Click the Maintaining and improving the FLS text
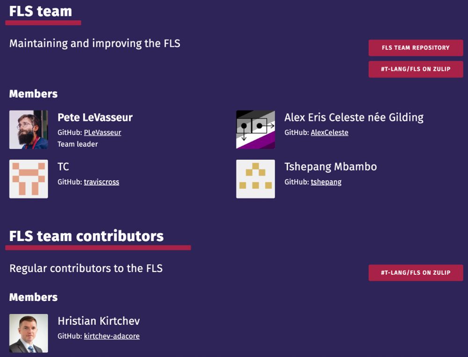 (95, 43)
